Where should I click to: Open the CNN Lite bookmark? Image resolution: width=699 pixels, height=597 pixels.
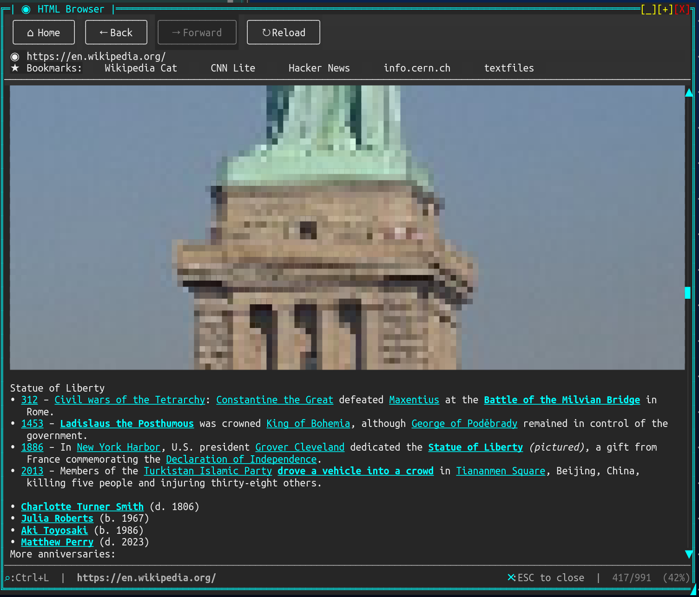pyautogui.click(x=233, y=68)
